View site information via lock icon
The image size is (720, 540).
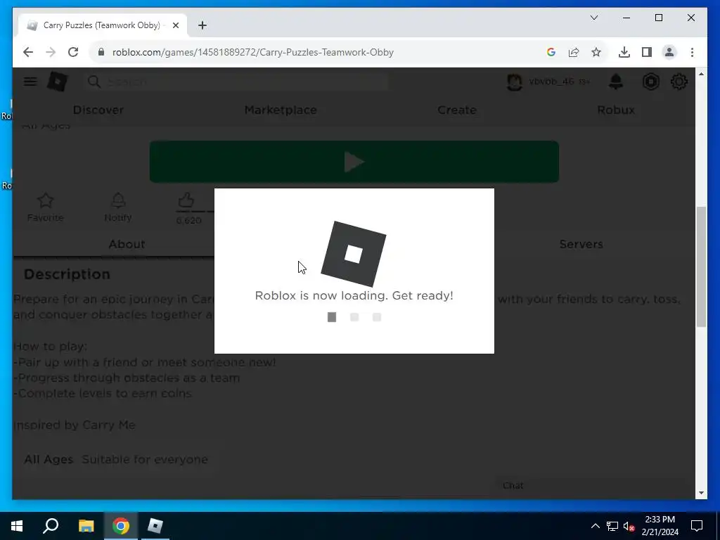point(101,52)
